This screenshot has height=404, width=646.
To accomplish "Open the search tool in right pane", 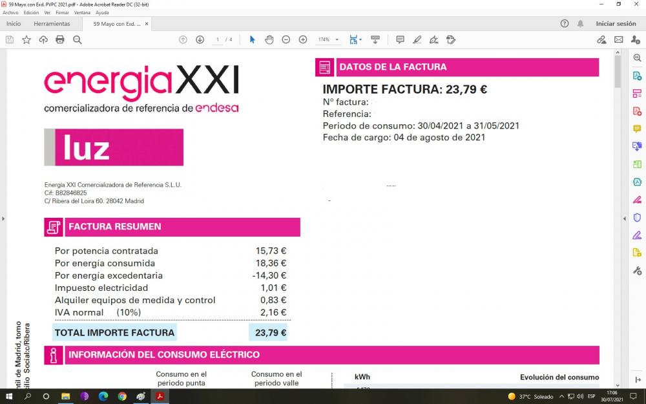I will 637,58.
